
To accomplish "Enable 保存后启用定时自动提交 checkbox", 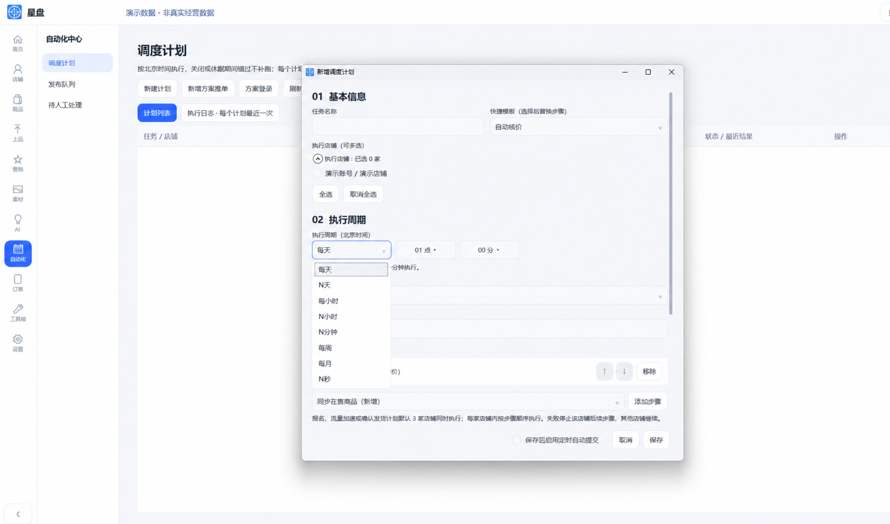I will click(x=517, y=440).
